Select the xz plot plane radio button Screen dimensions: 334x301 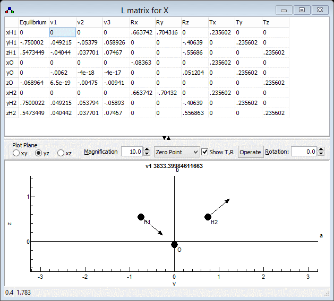(x=61, y=153)
